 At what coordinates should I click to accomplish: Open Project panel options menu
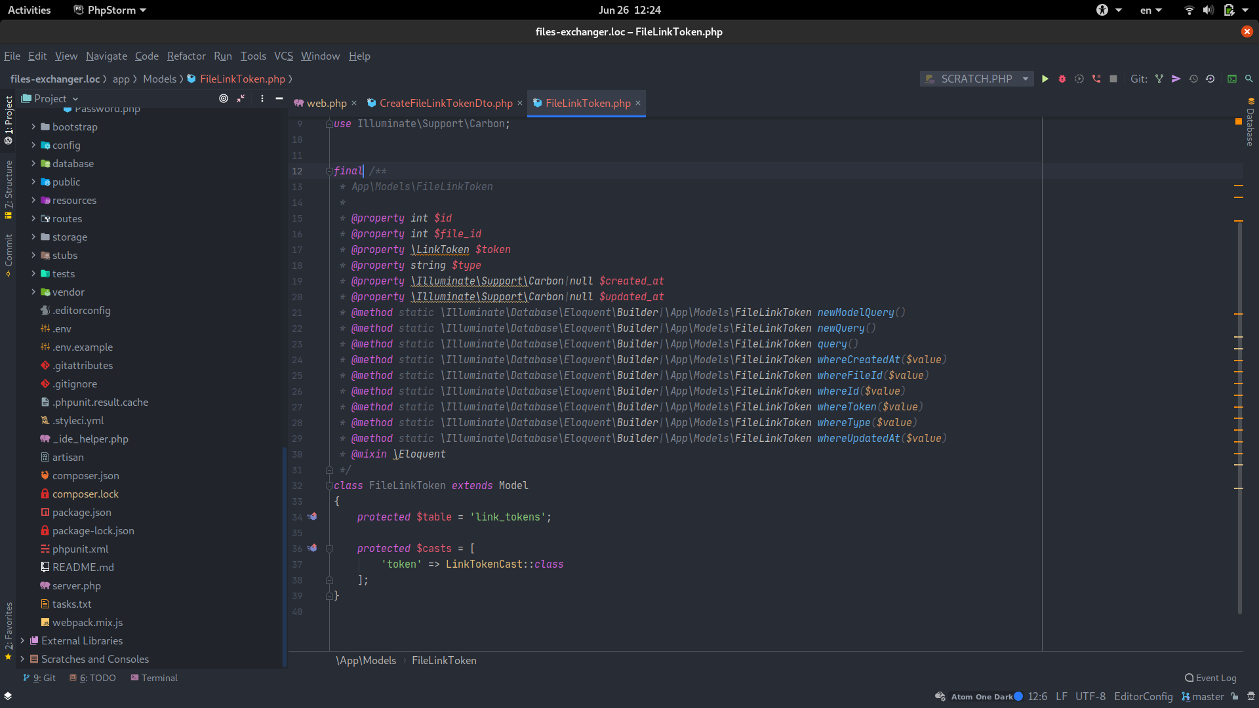click(262, 98)
